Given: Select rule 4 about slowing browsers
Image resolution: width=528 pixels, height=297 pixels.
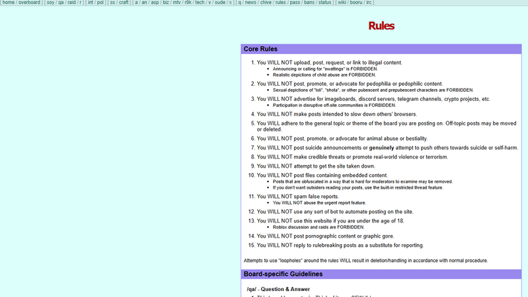Looking at the screenshot, I should point(337,114).
